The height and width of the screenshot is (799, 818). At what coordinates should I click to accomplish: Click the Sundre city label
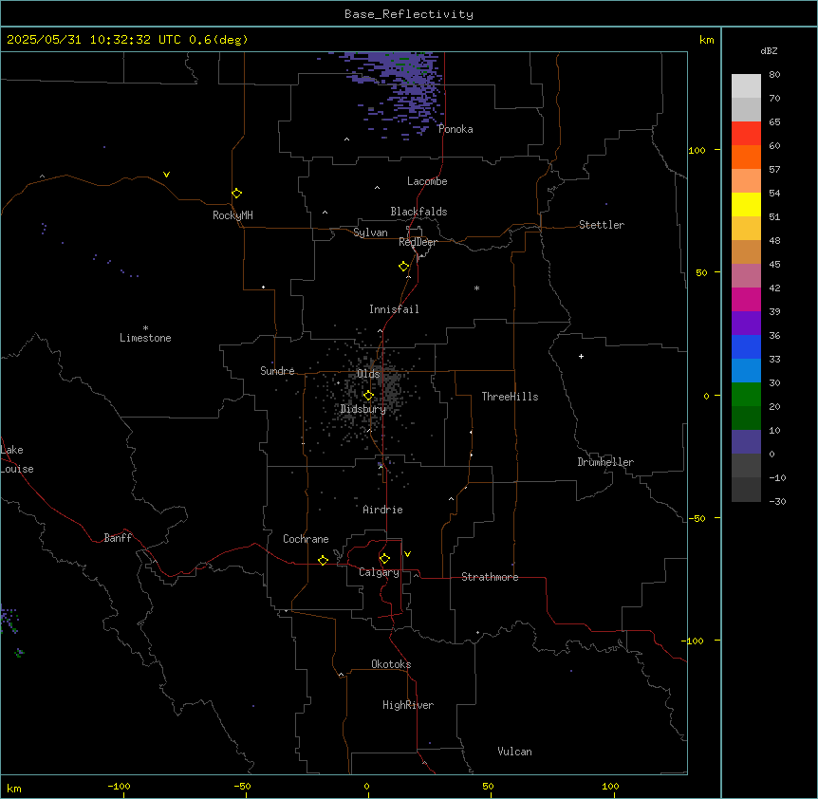pos(277,371)
